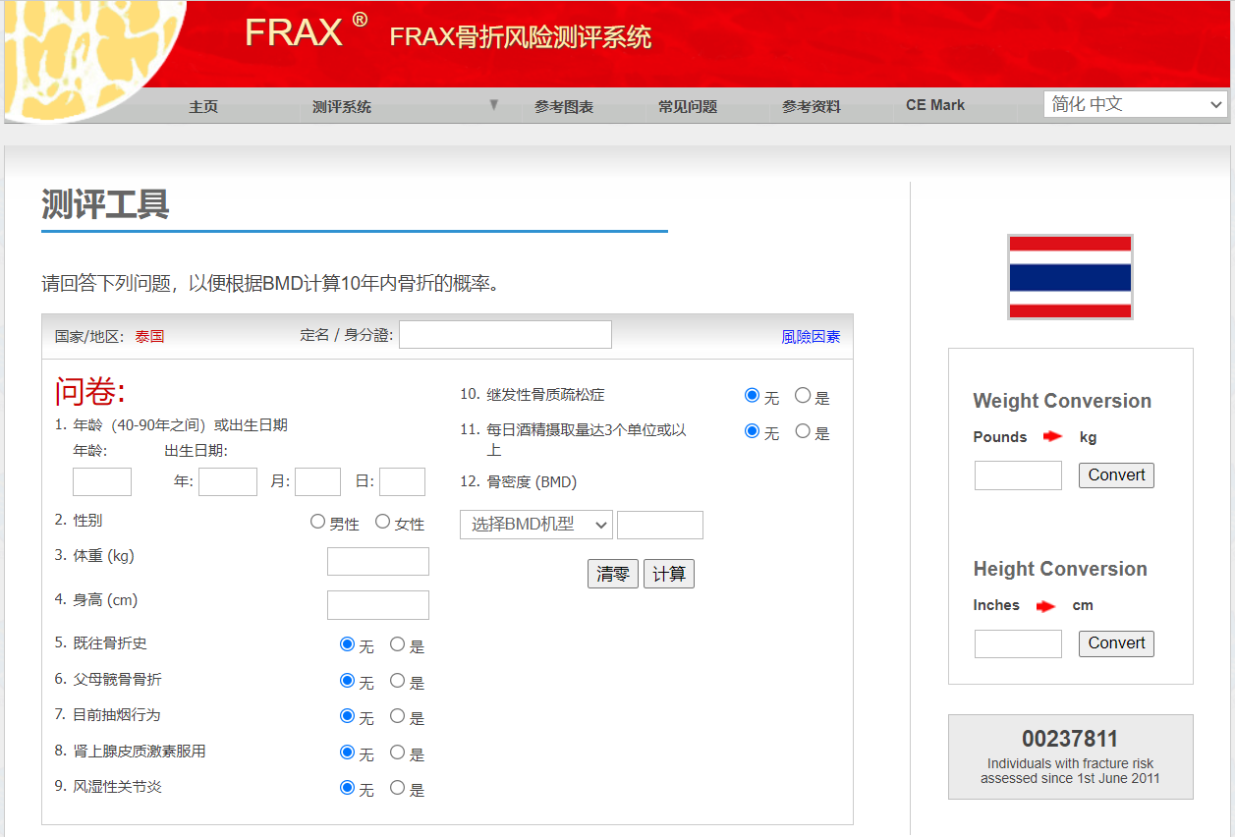Choose 是 for 继发性骨质疏松症
The width and height of the screenshot is (1235, 837).
pyautogui.click(x=803, y=396)
